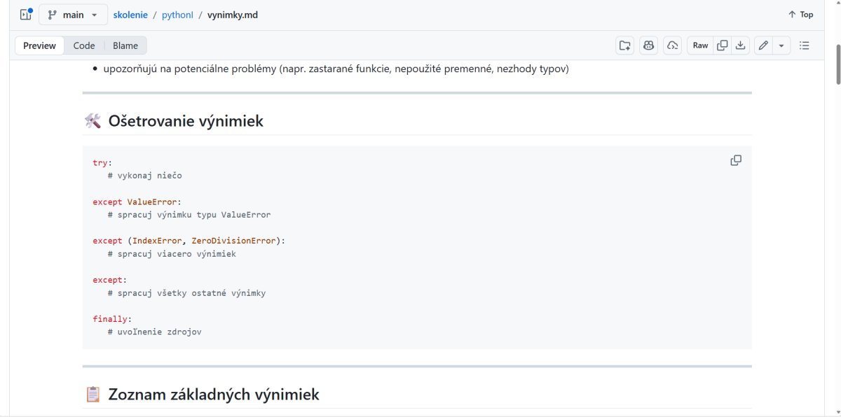The height and width of the screenshot is (417, 841).
Task: Open the document outline list
Action: [804, 45]
